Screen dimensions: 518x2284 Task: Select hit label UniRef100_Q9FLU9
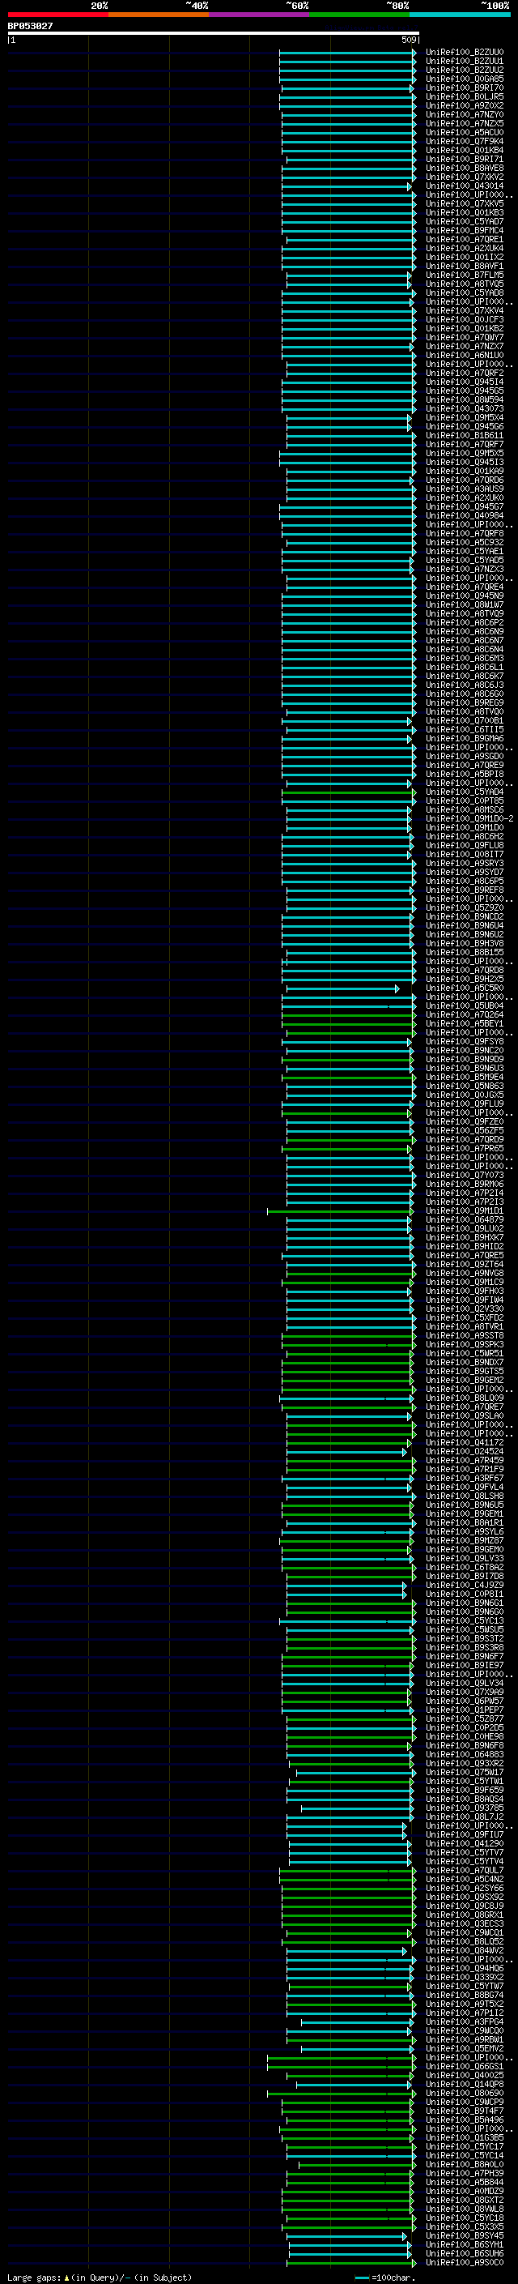click(465, 1104)
